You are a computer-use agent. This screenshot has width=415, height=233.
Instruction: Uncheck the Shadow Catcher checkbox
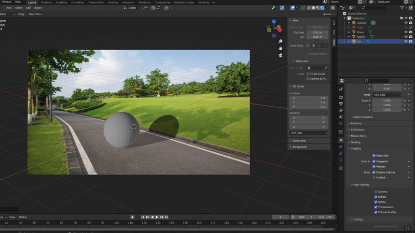click(374, 172)
